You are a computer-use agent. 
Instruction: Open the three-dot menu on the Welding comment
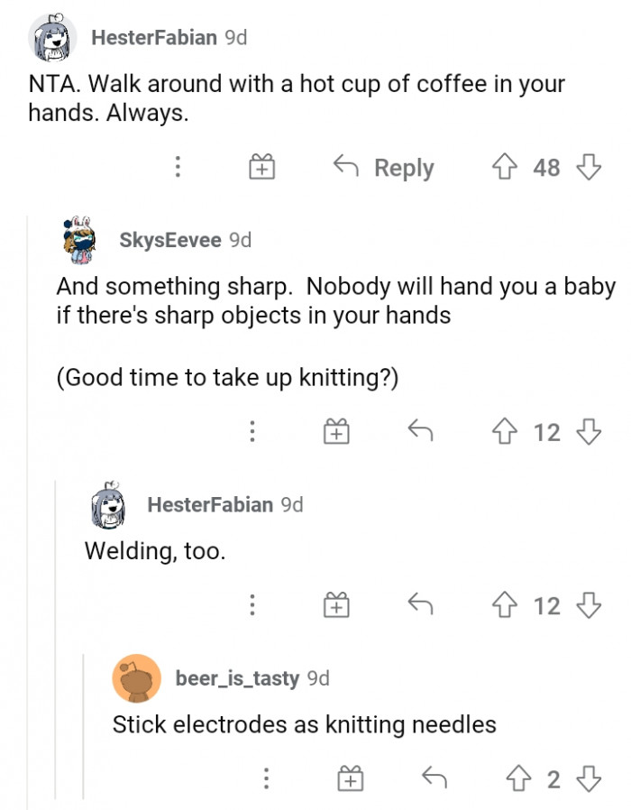click(x=252, y=604)
